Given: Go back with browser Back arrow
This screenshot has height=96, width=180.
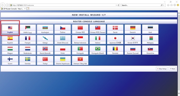Looking at the screenshot, I should [3, 5].
